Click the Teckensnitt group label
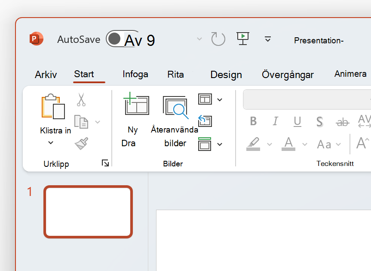371x271 pixels. coord(335,164)
